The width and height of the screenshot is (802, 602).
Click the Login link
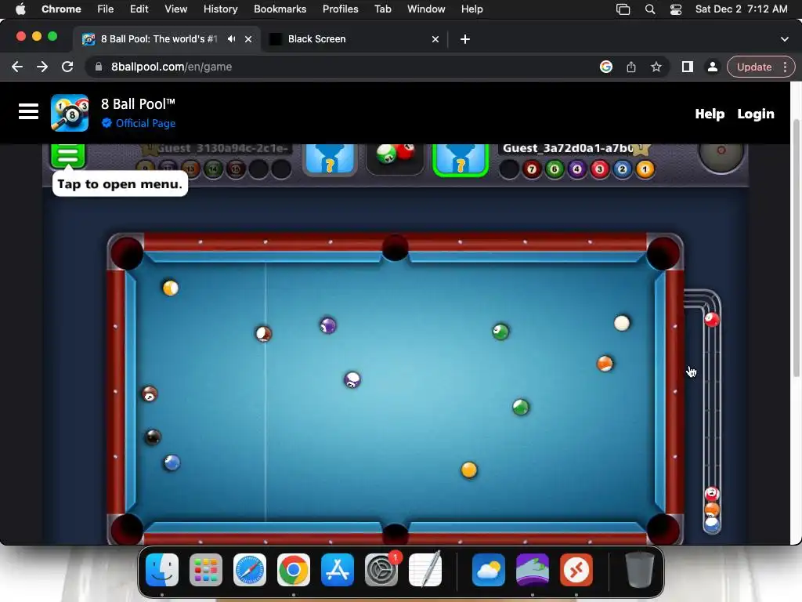click(756, 114)
